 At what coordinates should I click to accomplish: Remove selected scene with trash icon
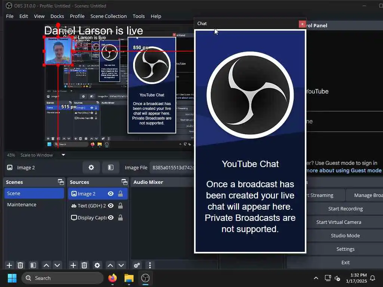click(x=21, y=265)
